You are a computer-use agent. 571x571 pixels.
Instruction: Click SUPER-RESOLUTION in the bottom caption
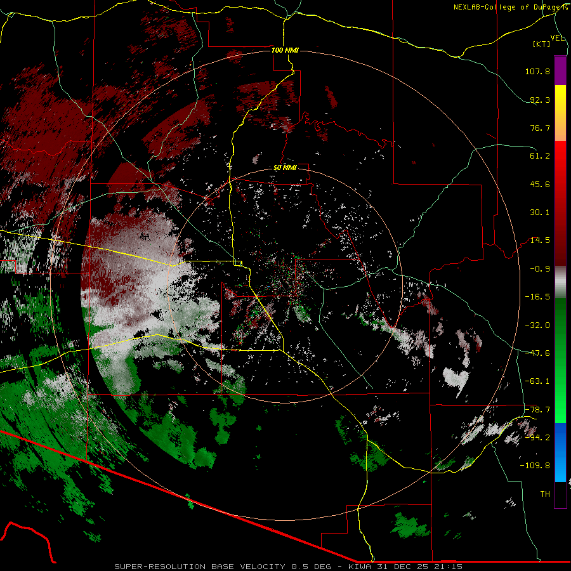pyautogui.click(x=160, y=567)
